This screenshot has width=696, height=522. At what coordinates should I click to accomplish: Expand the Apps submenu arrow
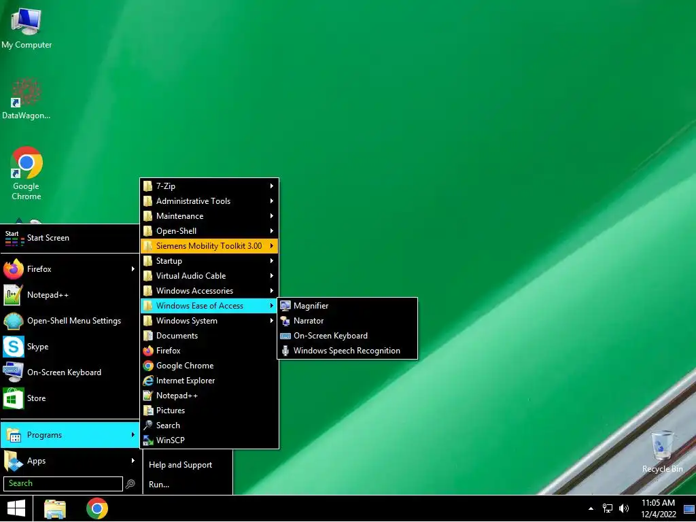point(133,461)
